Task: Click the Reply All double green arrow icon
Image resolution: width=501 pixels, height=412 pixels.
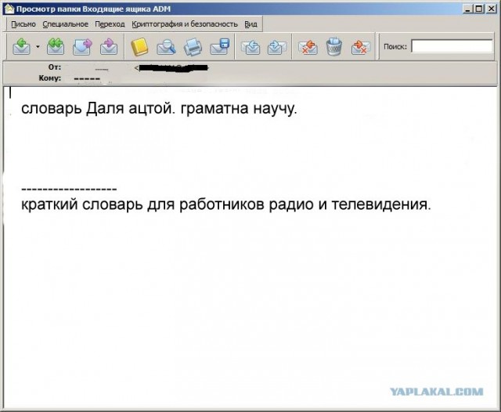Action: click(56, 47)
